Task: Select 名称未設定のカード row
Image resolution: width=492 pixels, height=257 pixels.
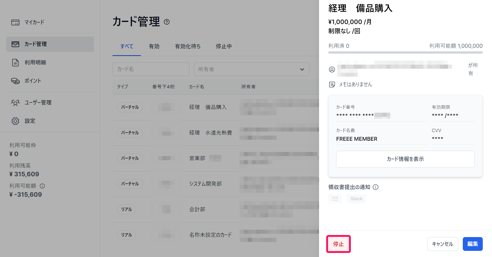Action: click(216, 235)
